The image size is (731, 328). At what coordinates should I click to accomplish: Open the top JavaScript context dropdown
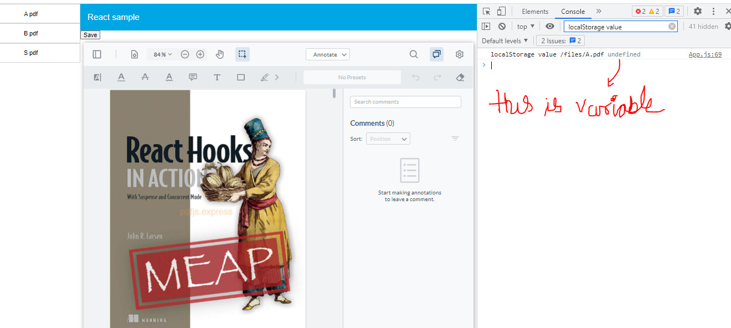(x=526, y=26)
